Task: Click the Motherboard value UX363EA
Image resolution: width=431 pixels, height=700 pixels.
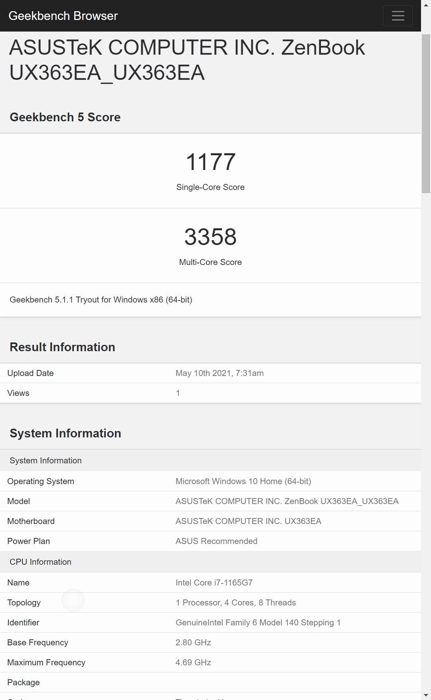Action: [248, 521]
